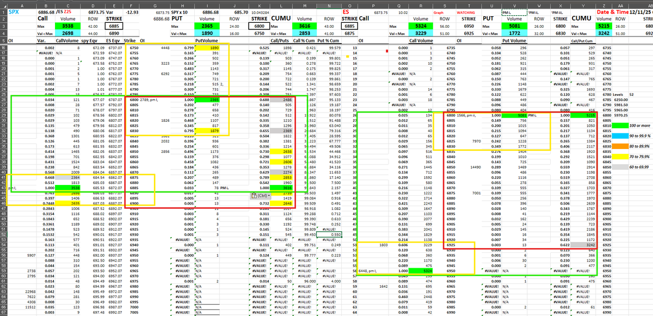This screenshot has height=316, width=653.
Task: Click the green call max volume cell 3538 in row 3
Action: [68, 26]
